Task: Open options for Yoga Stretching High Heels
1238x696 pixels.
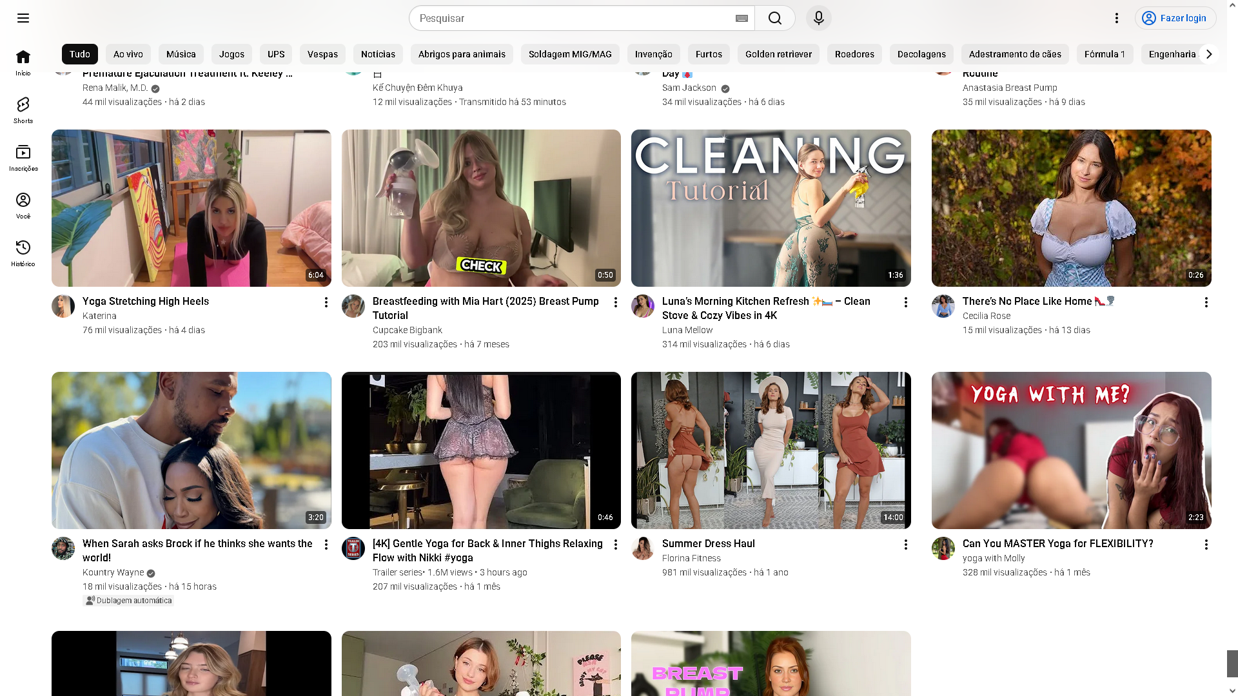Action: (326, 302)
